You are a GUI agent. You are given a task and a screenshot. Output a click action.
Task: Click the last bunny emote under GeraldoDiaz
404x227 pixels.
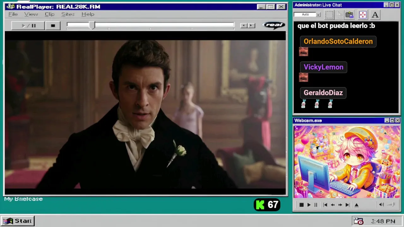tap(330, 104)
